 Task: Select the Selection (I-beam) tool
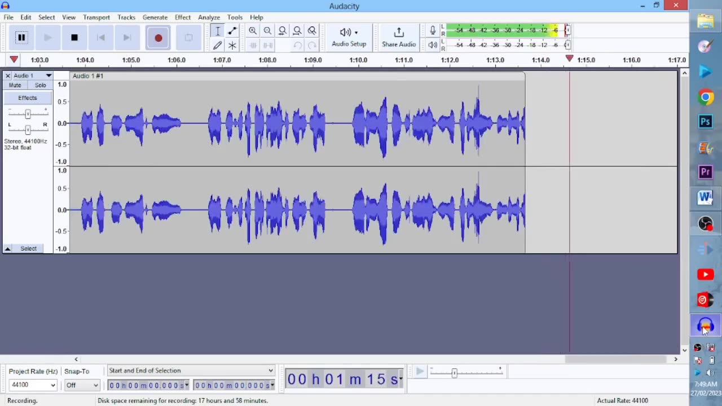pyautogui.click(x=217, y=31)
